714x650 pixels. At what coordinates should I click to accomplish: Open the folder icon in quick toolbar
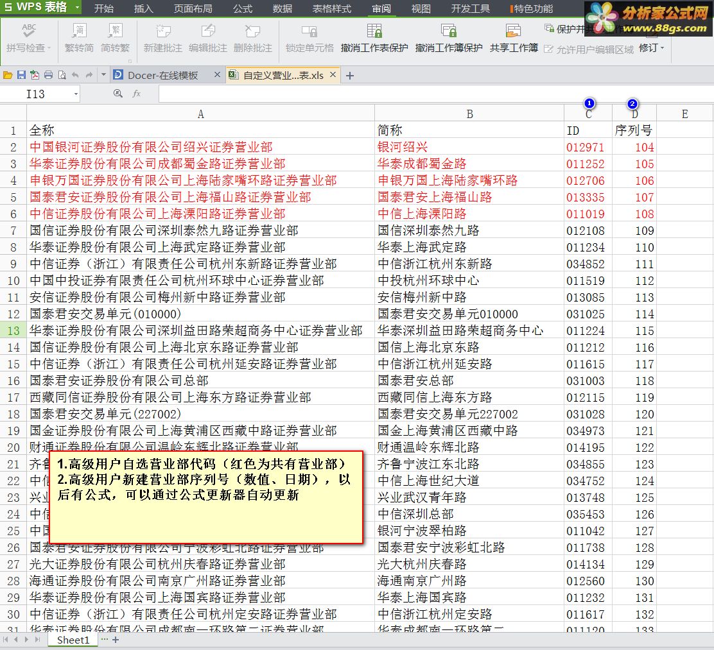[x=8, y=75]
